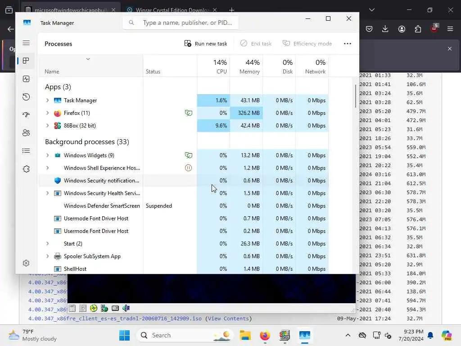Open Firefox list all tabs chevron
This screenshot has height=346, width=461.
click(372, 10)
